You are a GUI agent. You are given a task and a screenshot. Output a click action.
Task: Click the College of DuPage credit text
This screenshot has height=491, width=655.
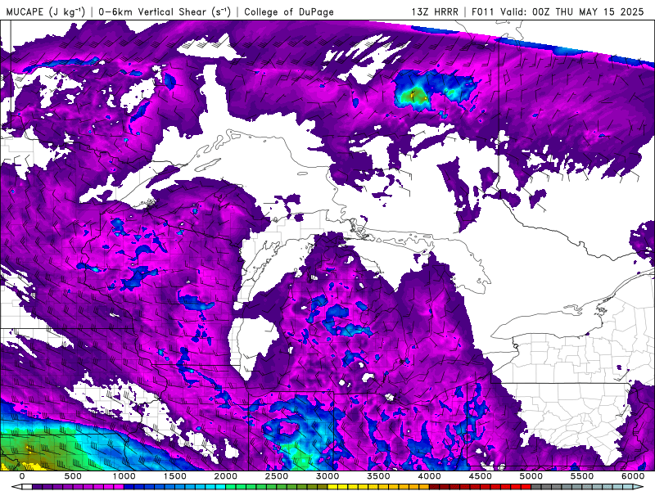point(289,11)
